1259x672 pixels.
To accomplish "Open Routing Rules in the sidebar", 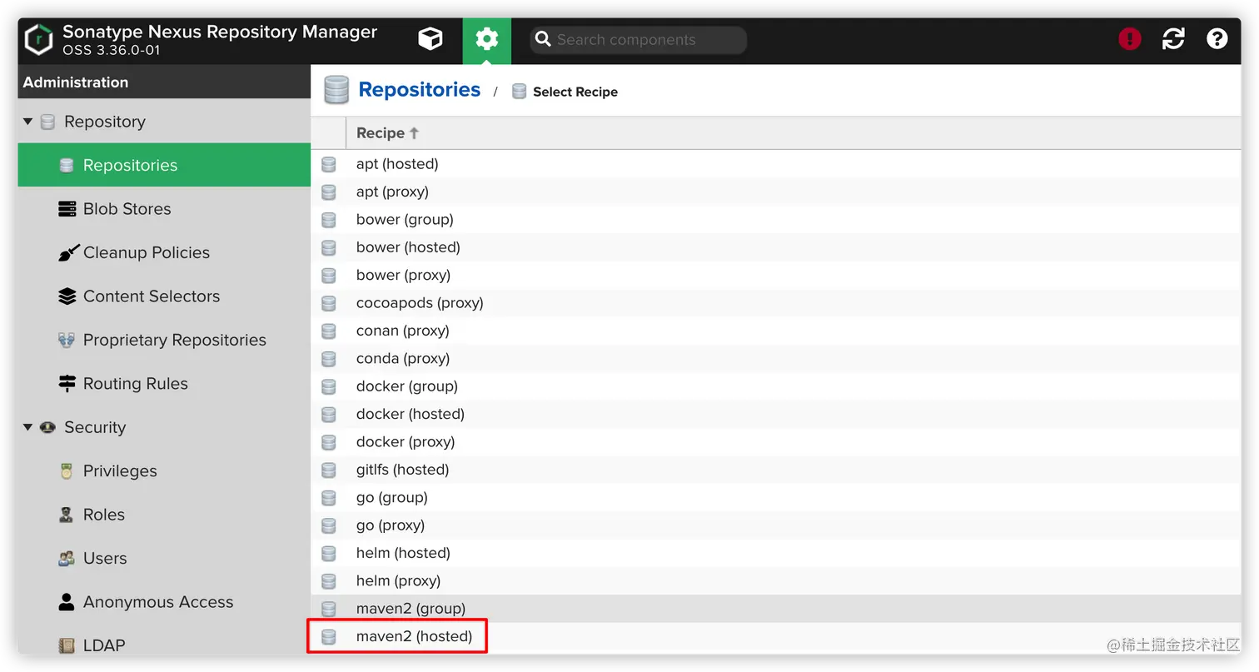I will pyautogui.click(x=164, y=384).
